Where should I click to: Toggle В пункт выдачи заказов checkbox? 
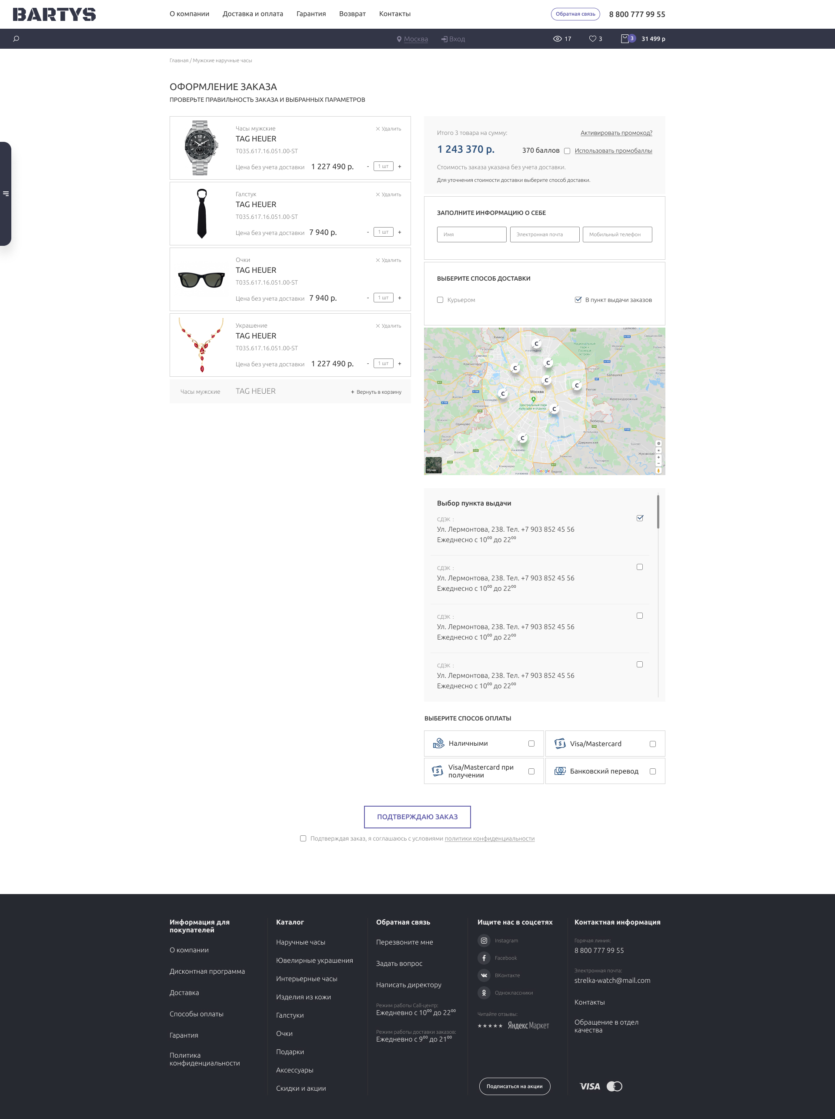(578, 300)
